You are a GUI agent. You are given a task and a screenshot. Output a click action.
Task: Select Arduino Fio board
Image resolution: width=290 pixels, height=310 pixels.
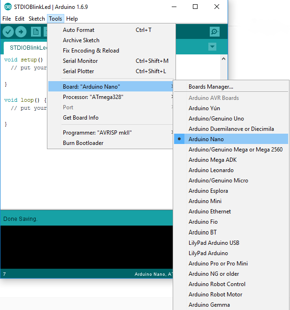[231, 222]
